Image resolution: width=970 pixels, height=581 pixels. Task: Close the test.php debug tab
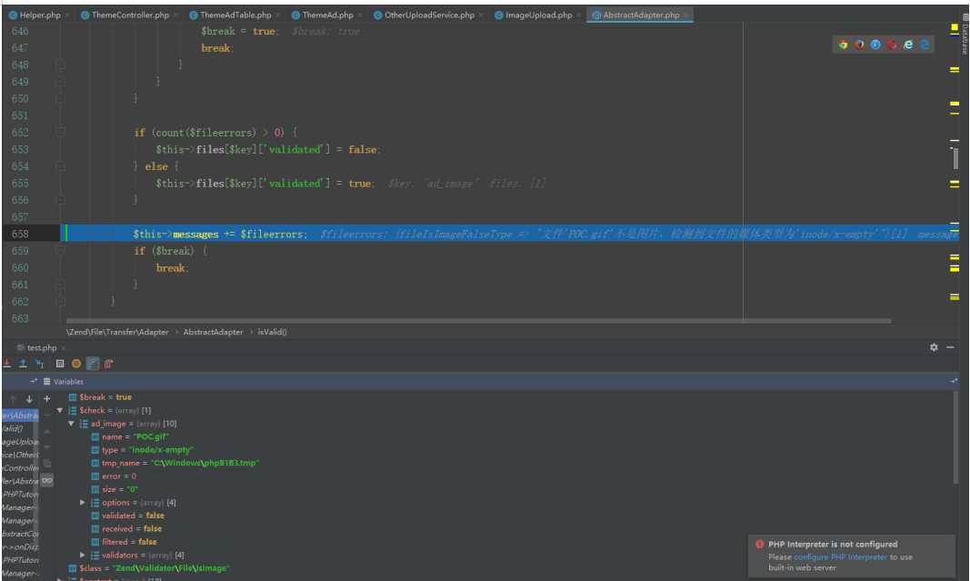(x=63, y=347)
